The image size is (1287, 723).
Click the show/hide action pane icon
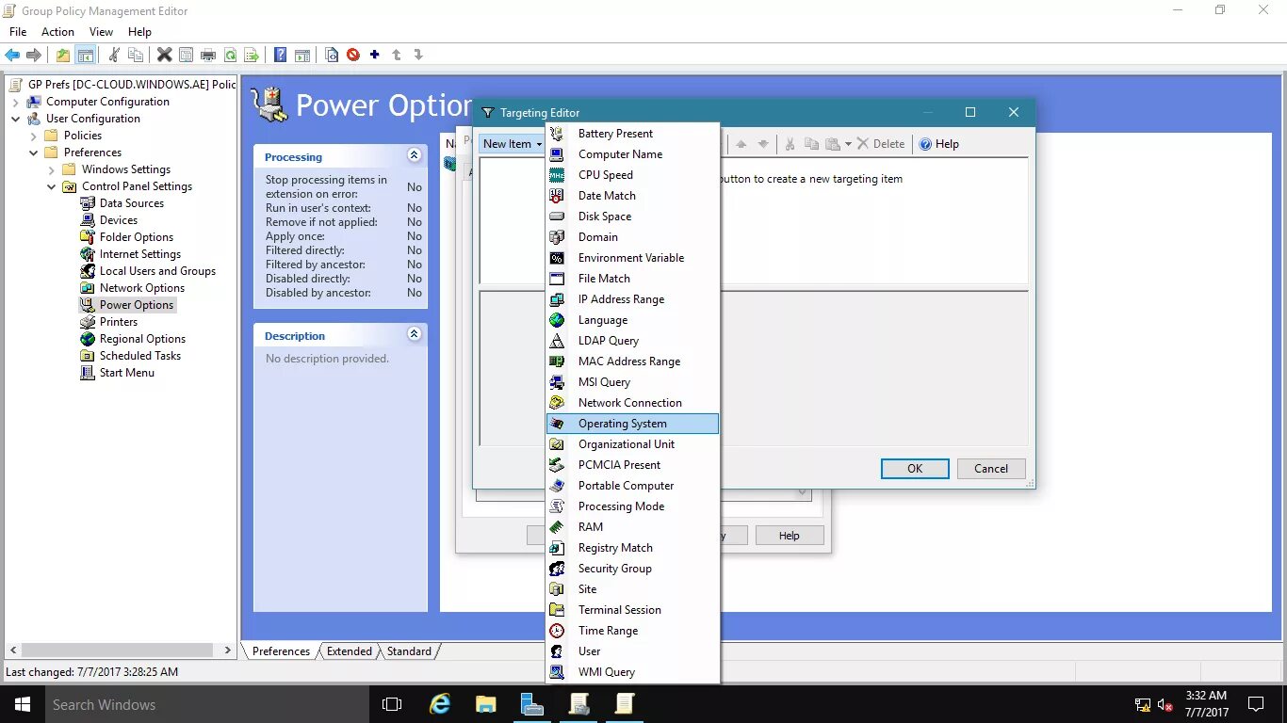pos(302,55)
